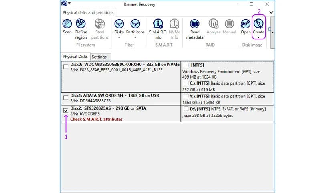Click the Read metadata RAID icon

[x=195, y=24]
